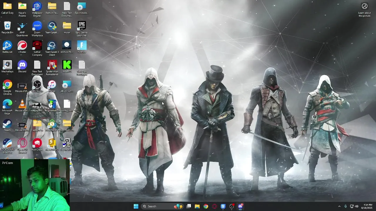Viewport: 376px width, 211px height.
Task: Open the Recycle Bin
Action: click(7, 28)
